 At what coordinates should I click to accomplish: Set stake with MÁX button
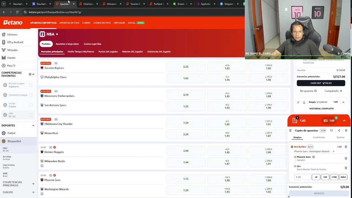[x=343, y=177]
